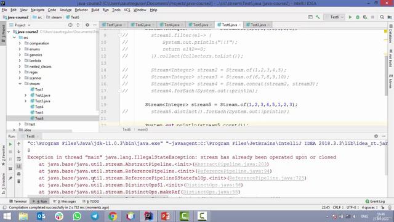Toggle the Database side tool window
394x222 pixels.
pyautogui.click(x=391, y=34)
